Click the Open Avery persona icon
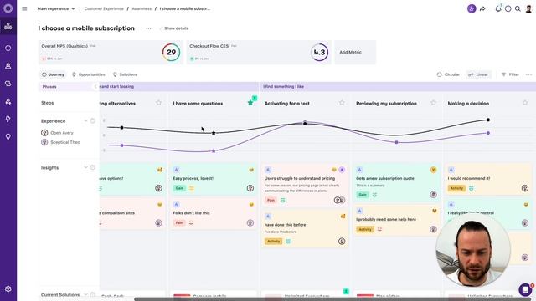536x301 pixels. (x=44, y=133)
